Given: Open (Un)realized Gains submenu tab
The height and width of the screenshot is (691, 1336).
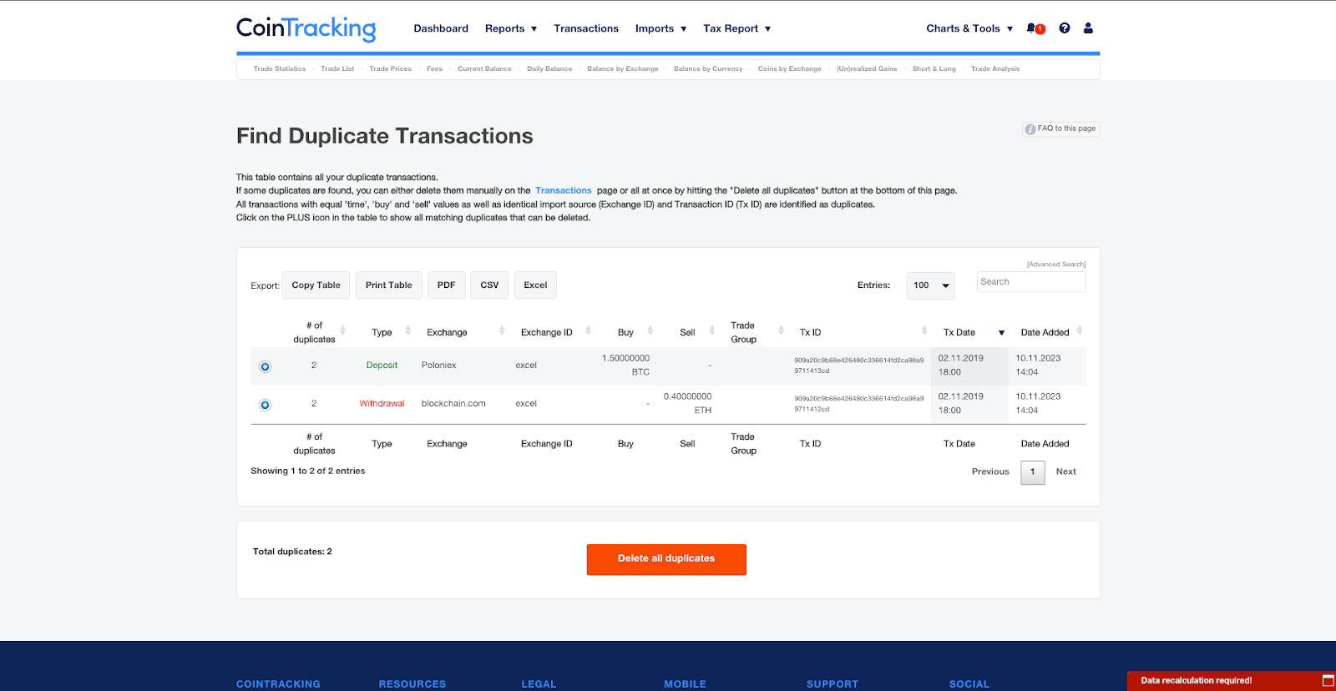Looking at the screenshot, I should [867, 69].
